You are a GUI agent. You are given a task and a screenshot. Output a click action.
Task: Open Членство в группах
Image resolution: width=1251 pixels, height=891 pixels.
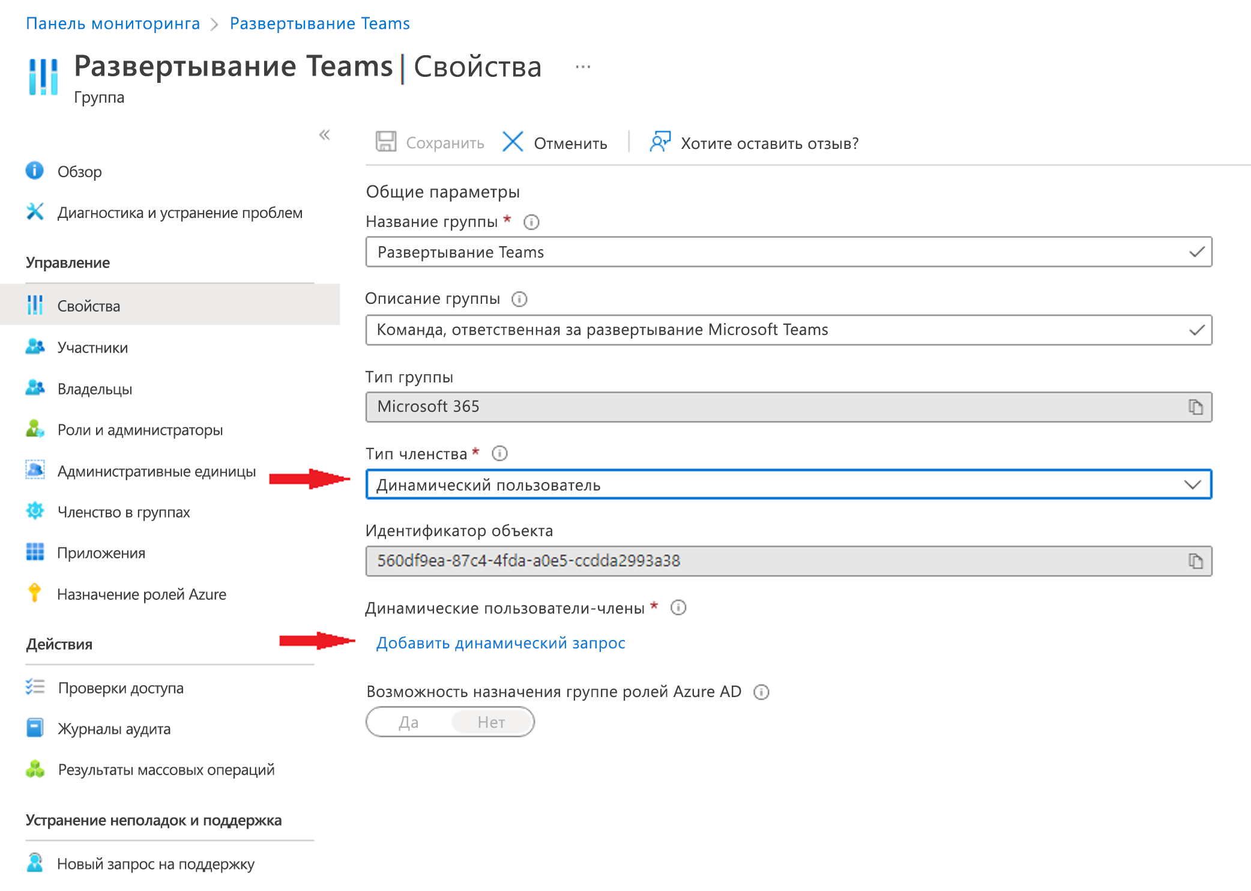click(124, 512)
